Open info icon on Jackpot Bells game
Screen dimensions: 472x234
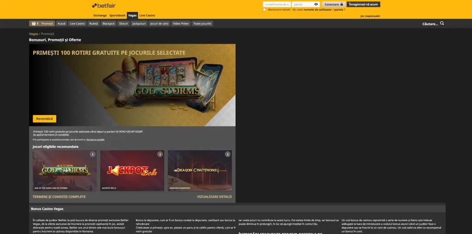[160, 154]
